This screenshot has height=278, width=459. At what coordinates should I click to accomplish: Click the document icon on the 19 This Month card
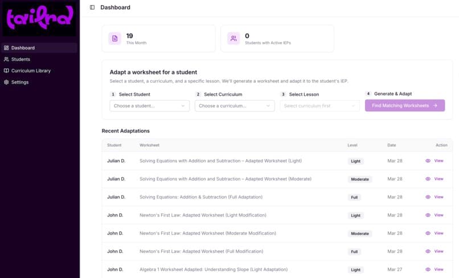115,38
